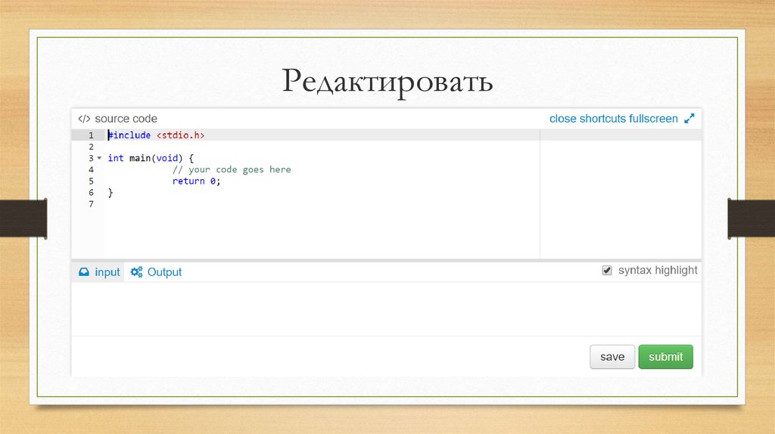The height and width of the screenshot is (434, 775).
Task: Switch to the Output tab
Action: pyautogui.click(x=156, y=272)
